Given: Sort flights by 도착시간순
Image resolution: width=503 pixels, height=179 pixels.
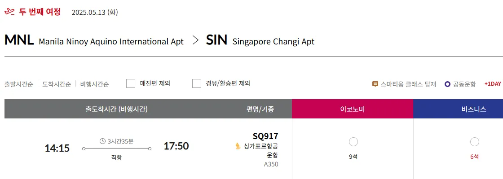Looking at the screenshot, I should (x=57, y=84).
